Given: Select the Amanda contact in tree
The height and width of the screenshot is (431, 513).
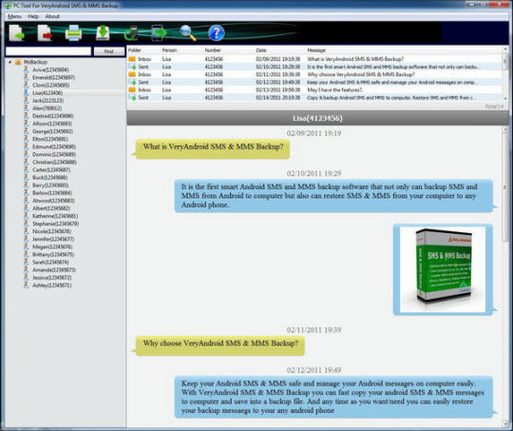Looking at the screenshot, I should 54,270.
